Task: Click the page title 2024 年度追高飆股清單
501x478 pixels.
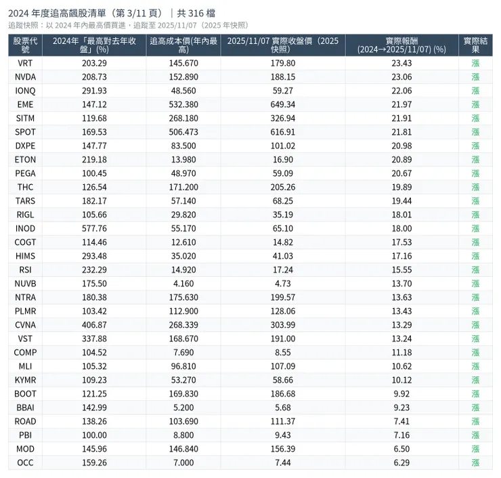Action: [87, 13]
